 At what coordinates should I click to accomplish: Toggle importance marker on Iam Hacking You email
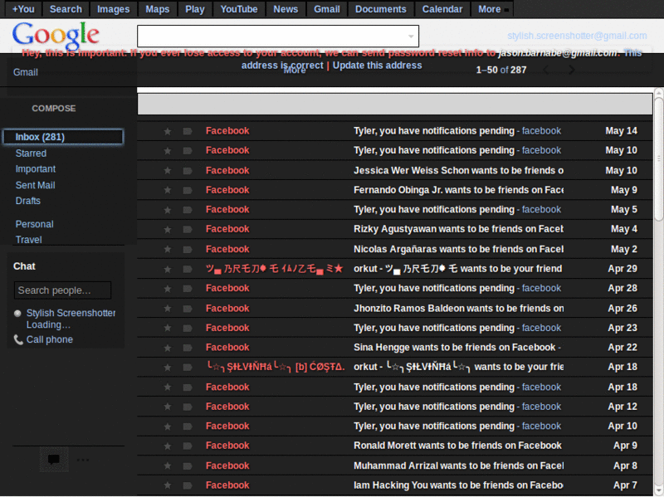(188, 485)
